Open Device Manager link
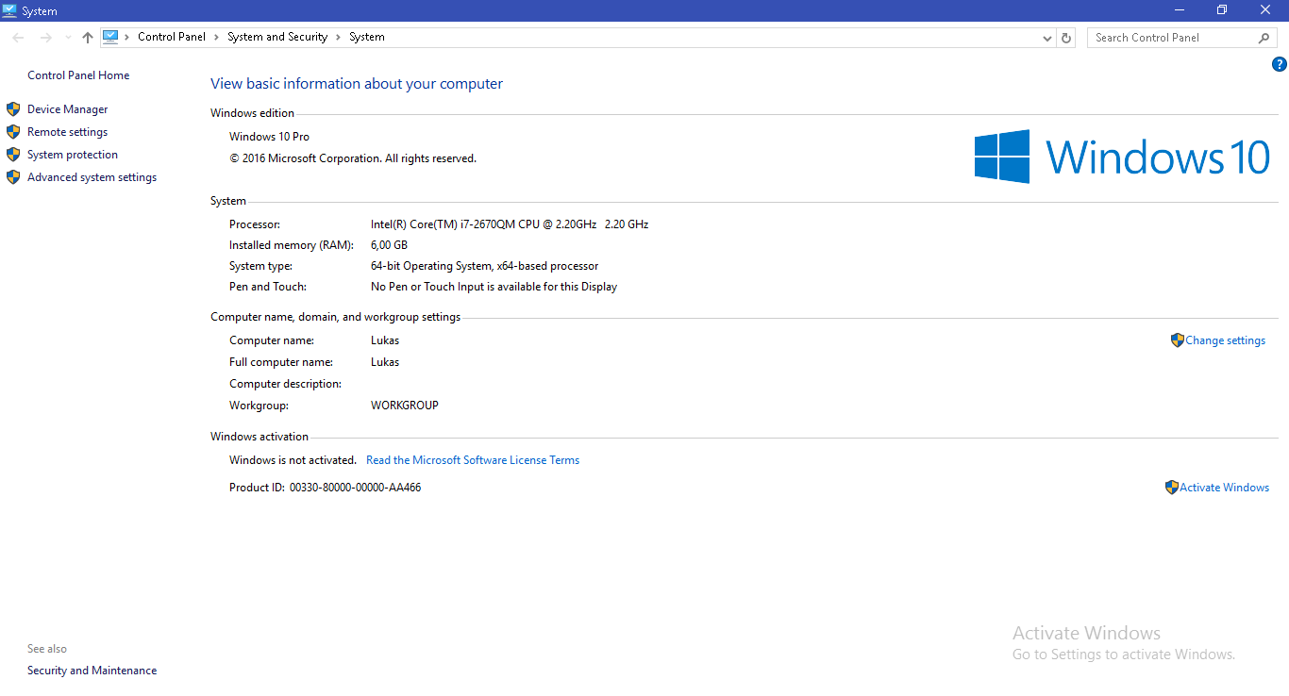The image size is (1289, 696). [x=68, y=109]
